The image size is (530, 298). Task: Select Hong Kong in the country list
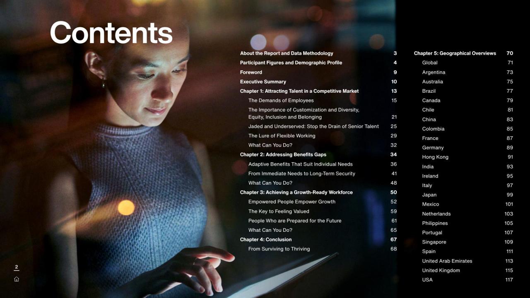click(x=435, y=157)
